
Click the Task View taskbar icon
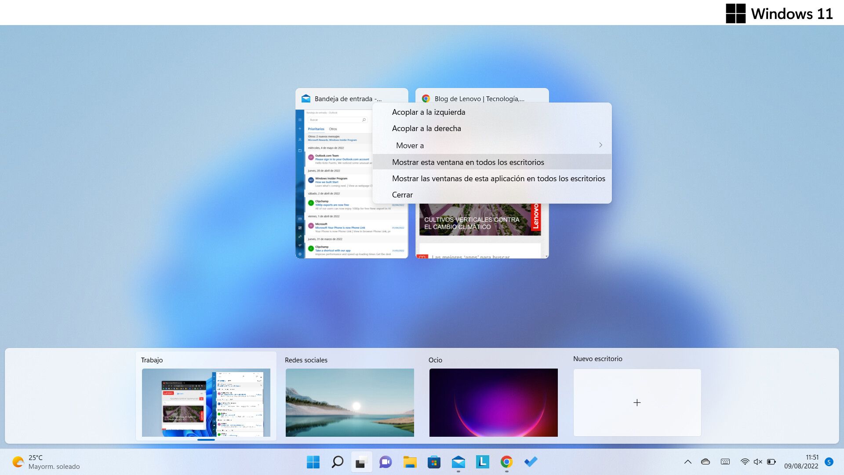[361, 462]
